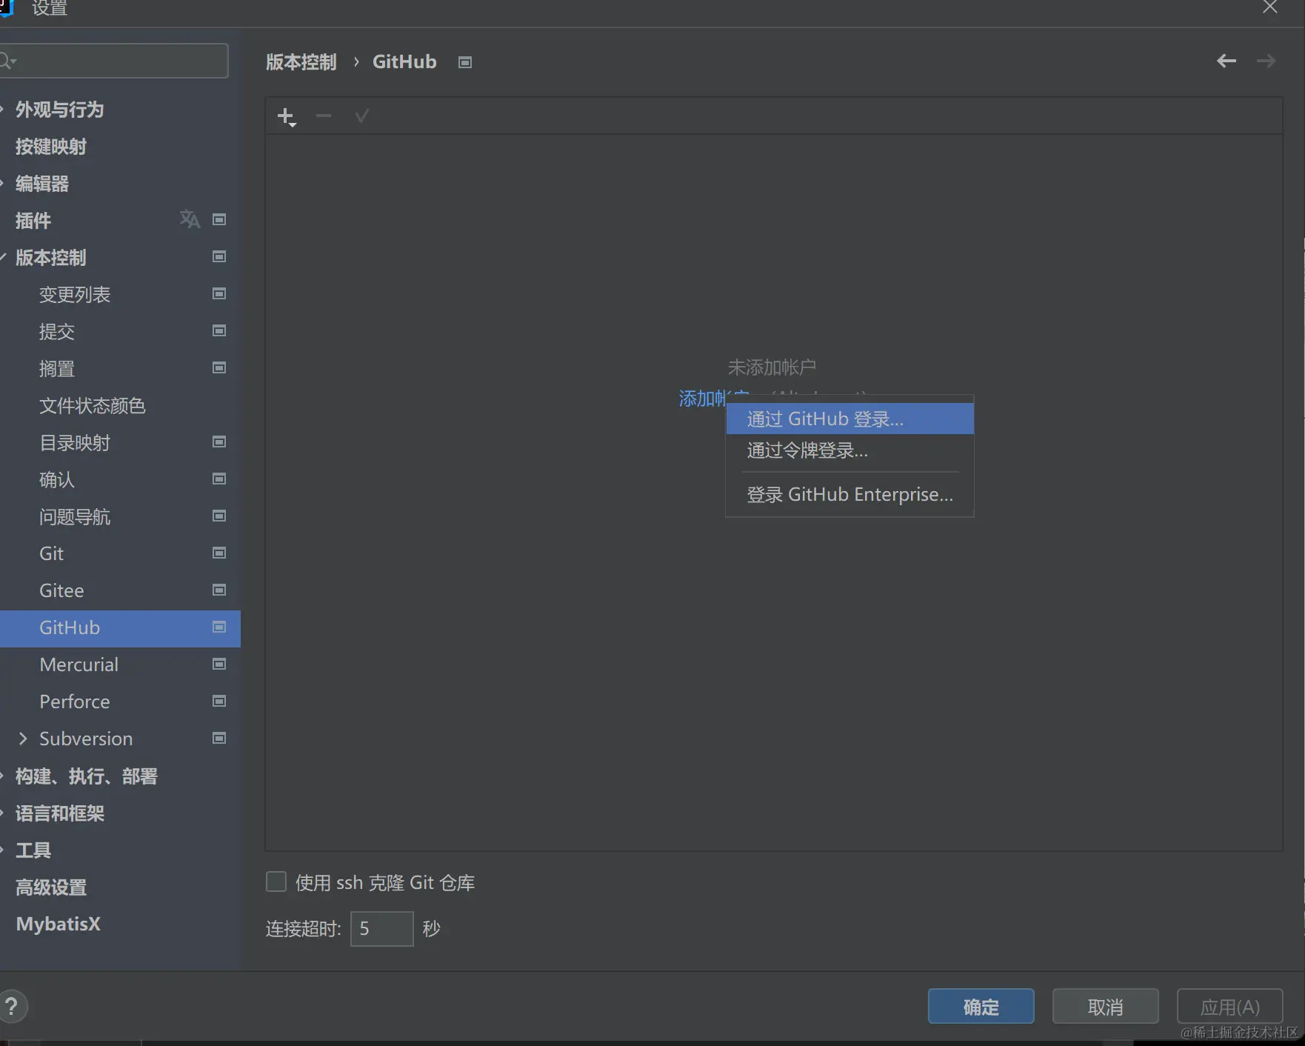Screen dimensions: 1305x1046
Task: Expand the 构建、执行、部署 section
Action: pyautogui.click(x=2, y=776)
